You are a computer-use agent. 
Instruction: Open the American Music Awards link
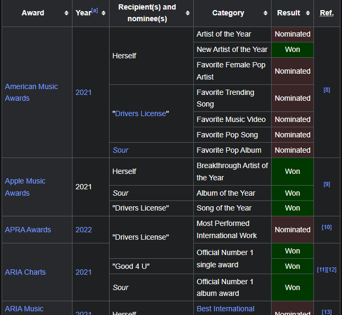(31, 92)
